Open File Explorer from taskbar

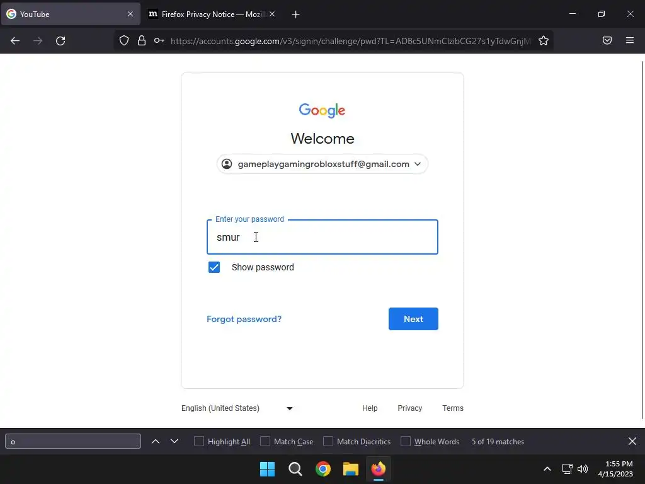coord(351,469)
